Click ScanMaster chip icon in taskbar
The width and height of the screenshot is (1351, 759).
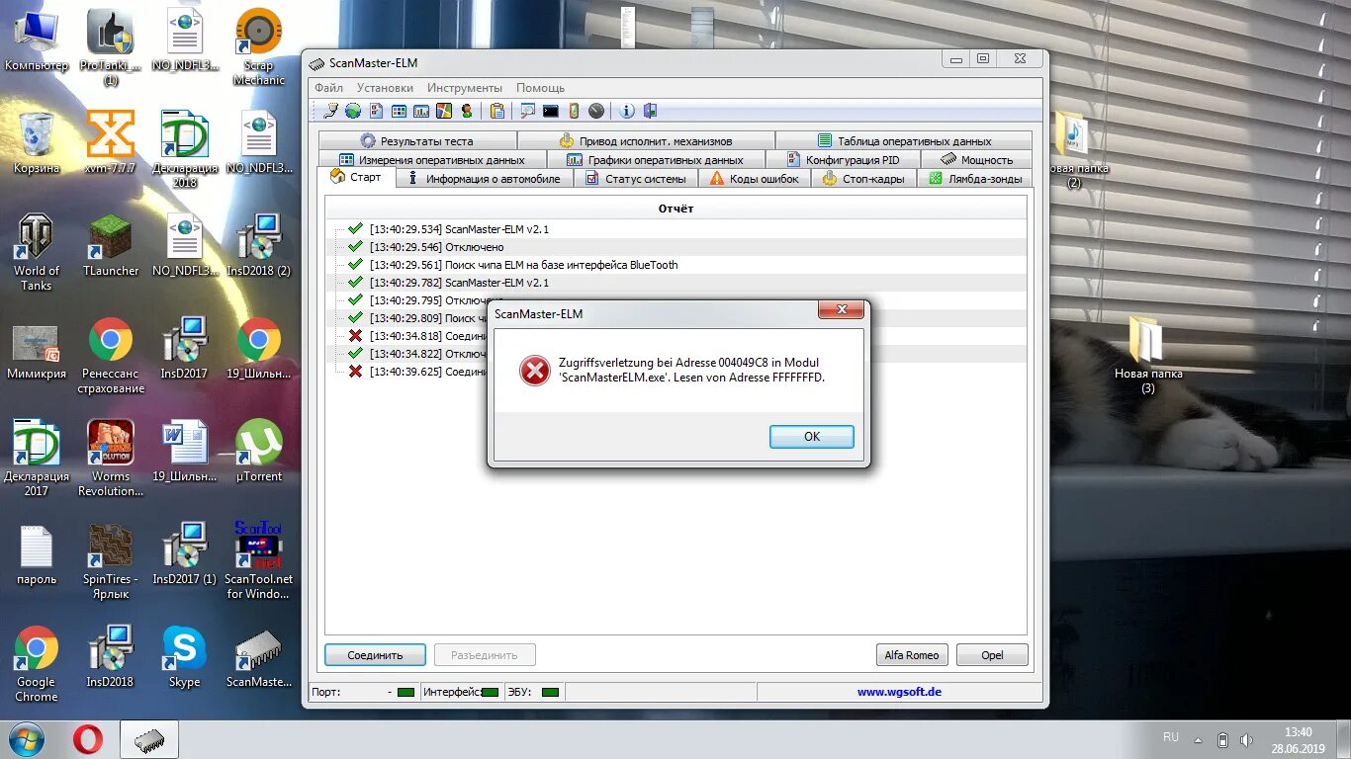[149, 739]
